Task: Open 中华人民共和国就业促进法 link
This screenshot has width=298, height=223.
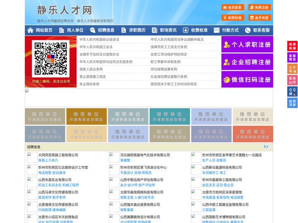Action: [x=99, y=40]
